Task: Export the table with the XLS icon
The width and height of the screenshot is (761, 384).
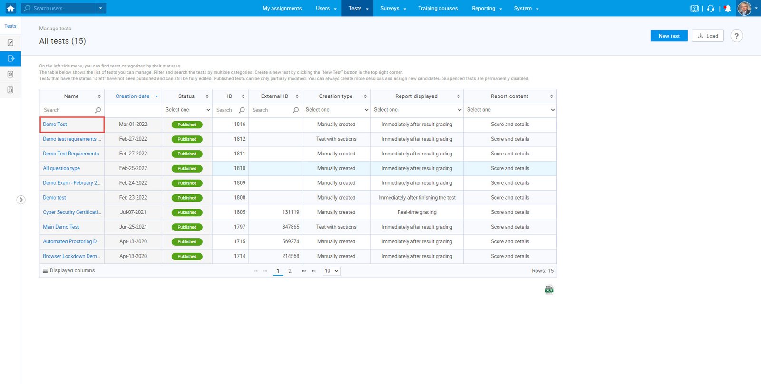Action: pos(549,290)
